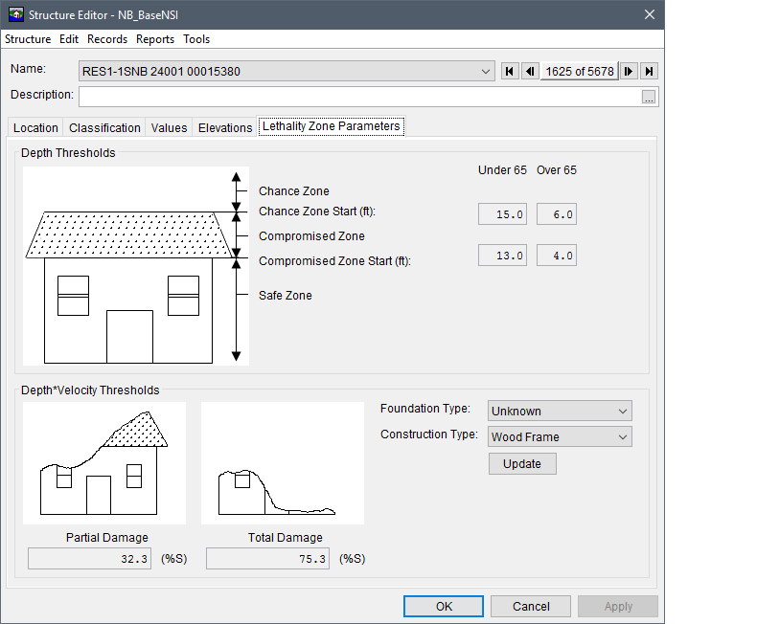The width and height of the screenshot is (757, 624).
Task: Expand the structure Name dropdown
Action: coord(485,72)
